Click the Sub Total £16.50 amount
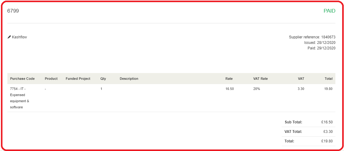Image resolution: width=344 pixels, height=151 pixels. [x=327, y=122]
